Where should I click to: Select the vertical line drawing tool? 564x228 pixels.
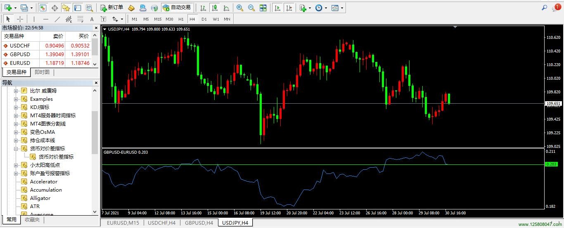tap(34, 19)
